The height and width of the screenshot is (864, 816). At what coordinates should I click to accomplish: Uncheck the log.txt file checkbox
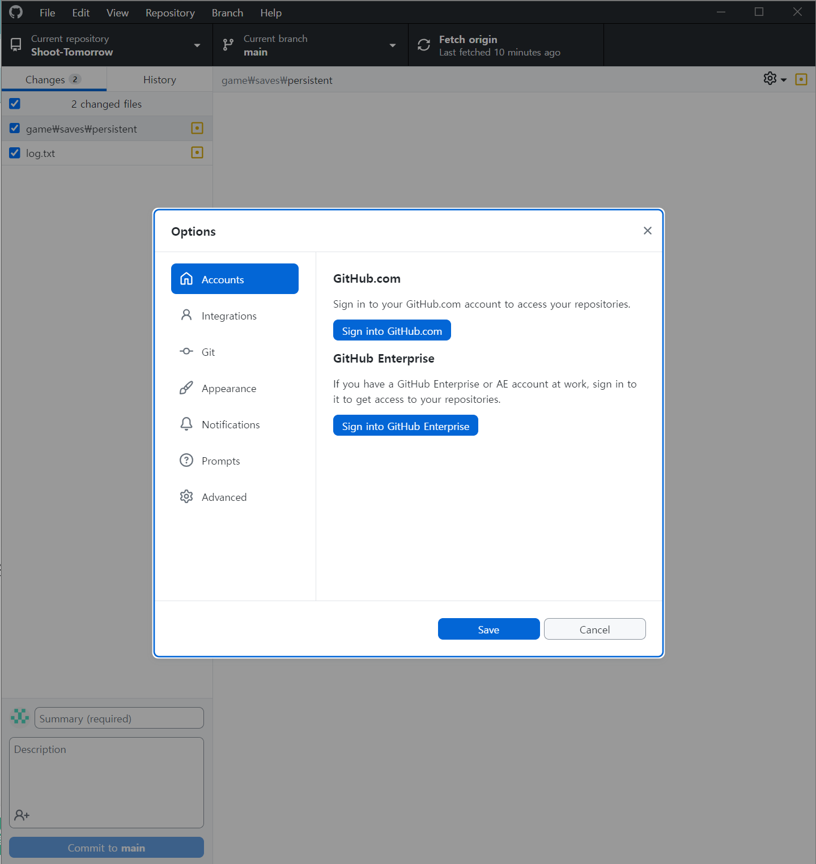click(15, 153)
